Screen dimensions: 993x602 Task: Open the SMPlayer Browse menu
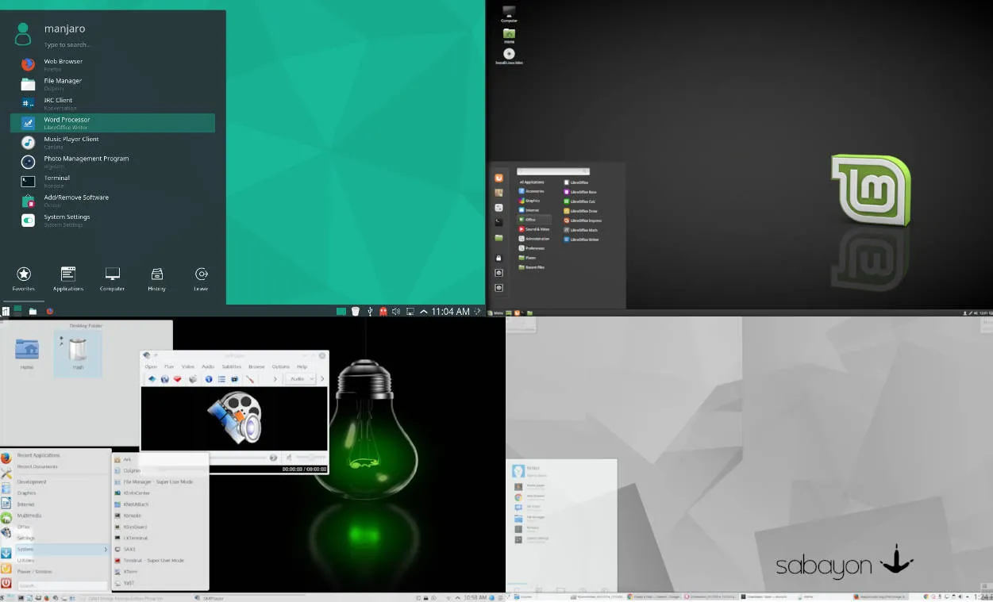click(x=256, y=366)
